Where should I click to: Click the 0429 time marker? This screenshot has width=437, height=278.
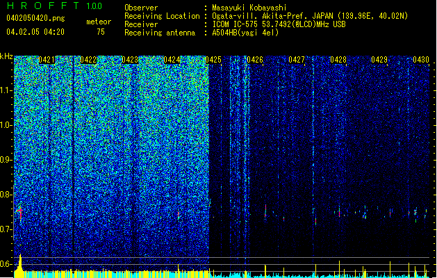pos(379,60)
